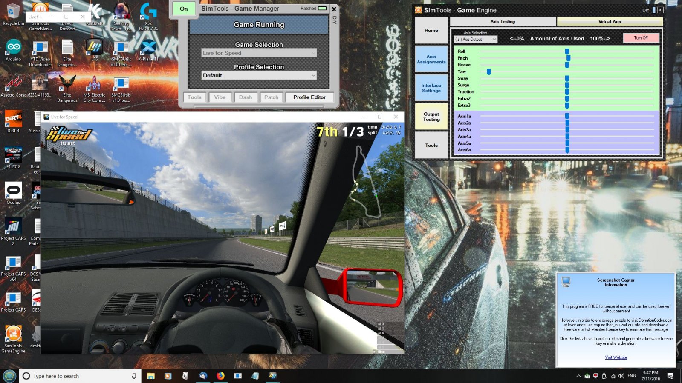Click the Axis1a output slider handle

click(x=567, y=116)
